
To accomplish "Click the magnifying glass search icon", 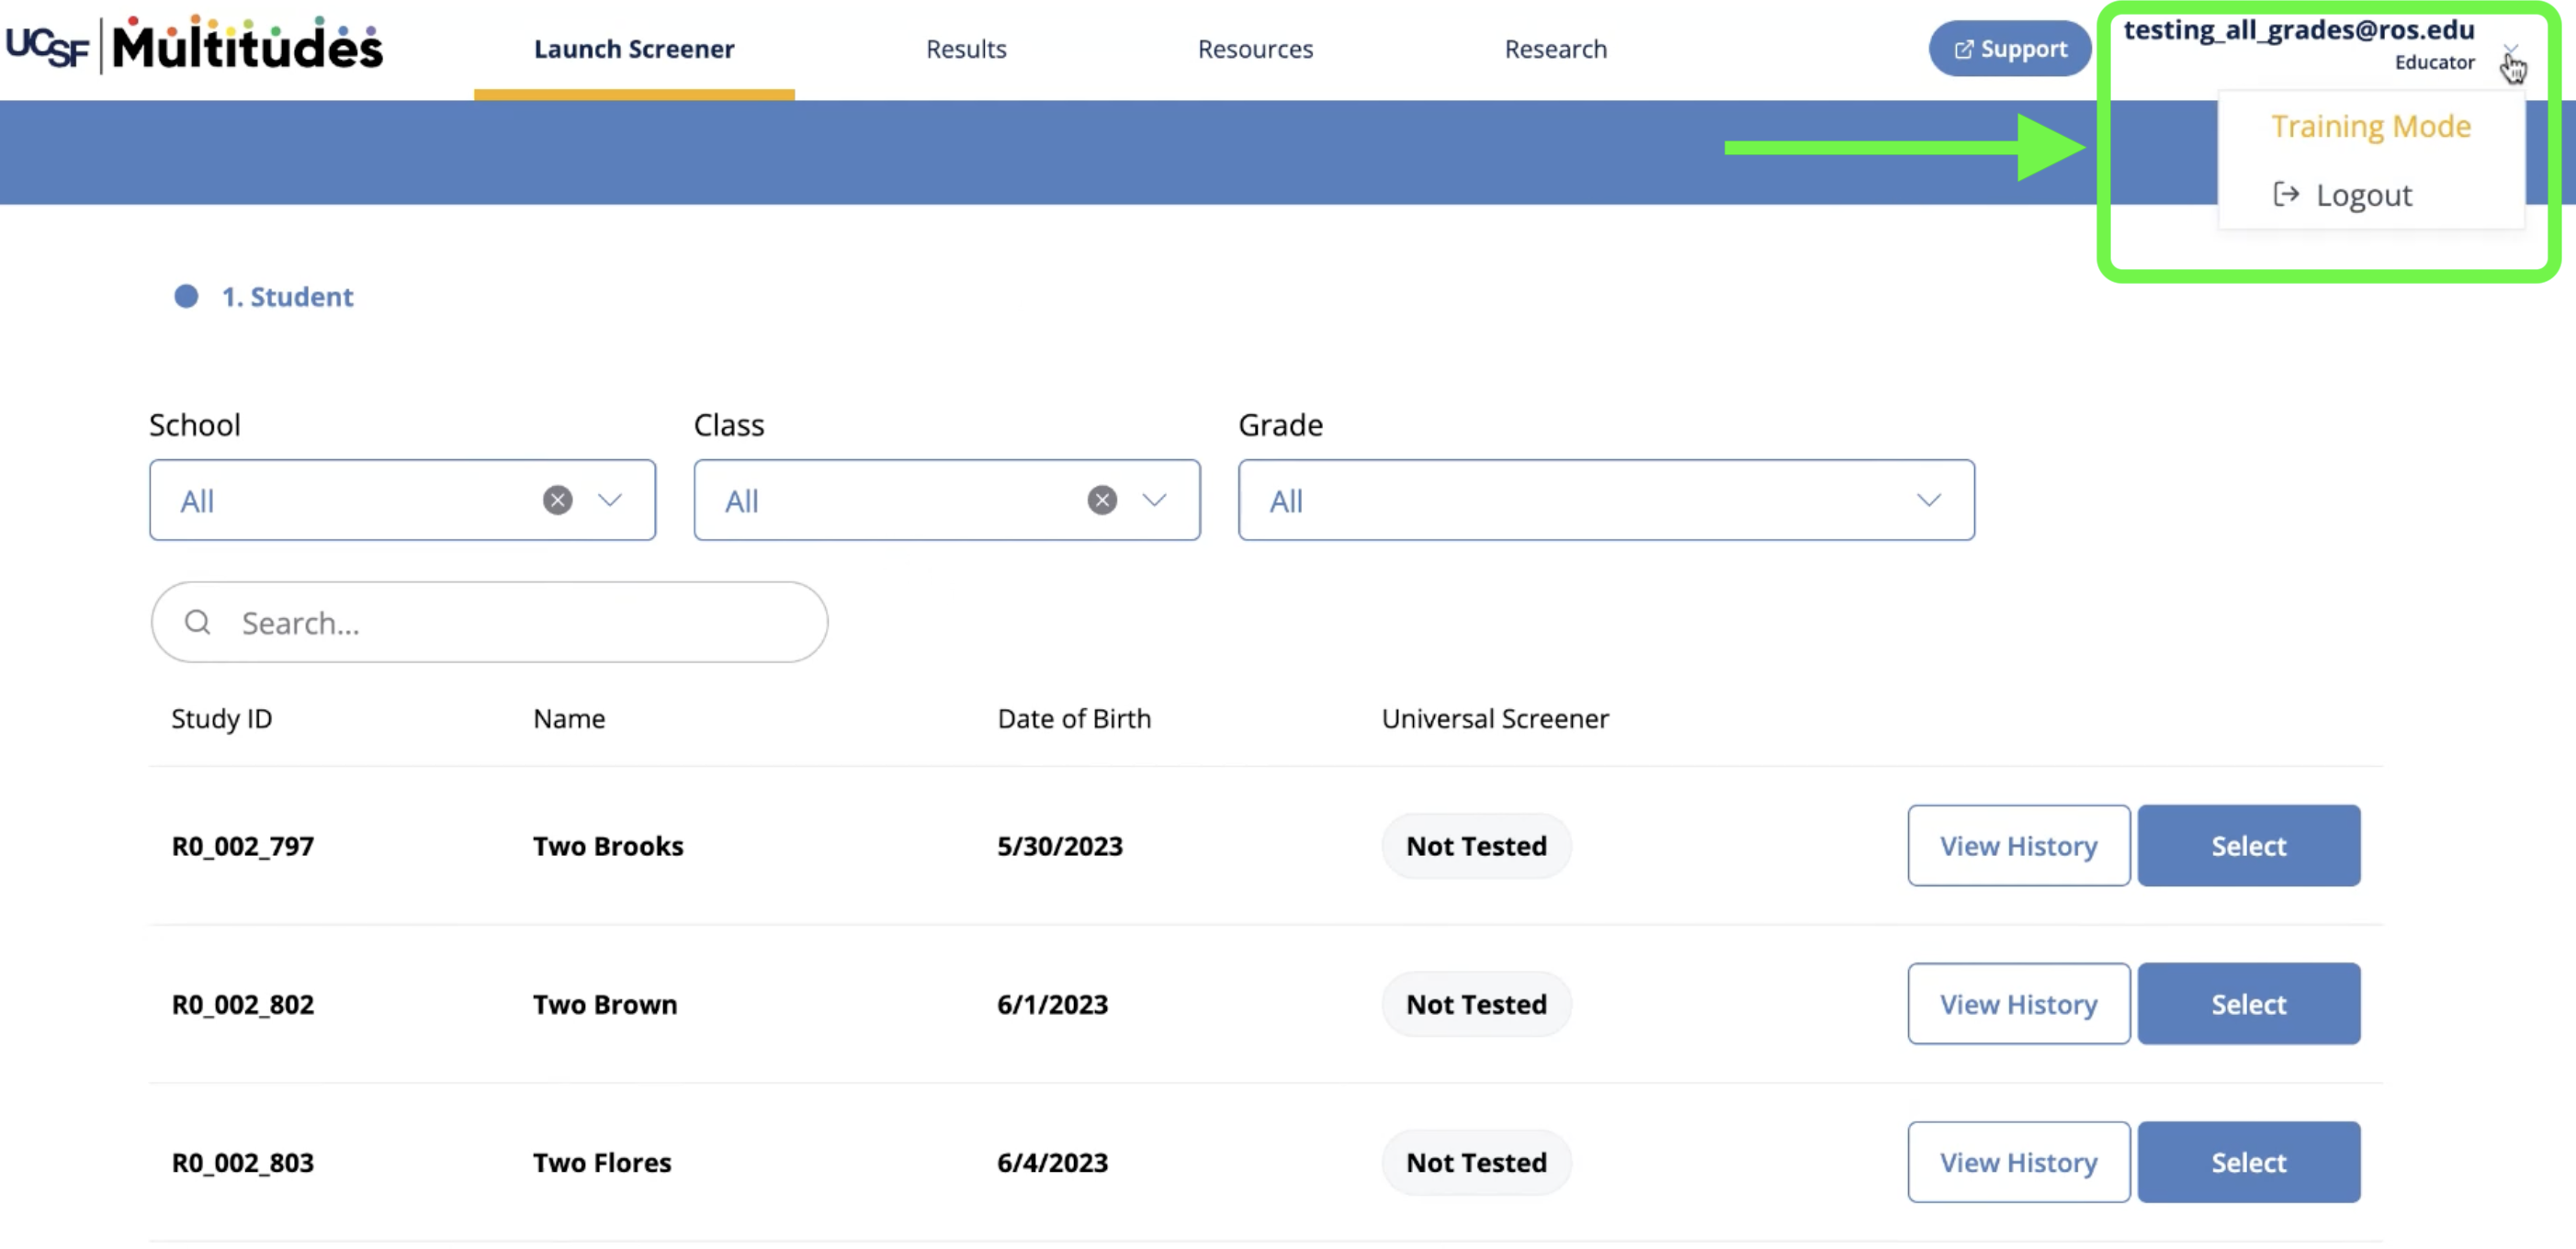I will 198,623.
